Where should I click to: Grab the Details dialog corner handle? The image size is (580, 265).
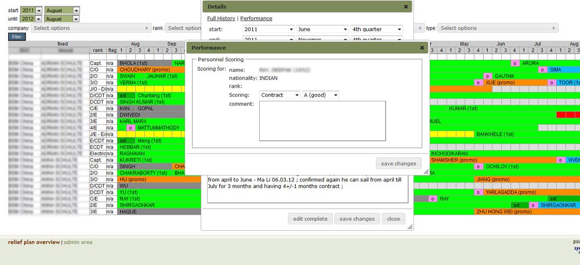coord(410,227)
